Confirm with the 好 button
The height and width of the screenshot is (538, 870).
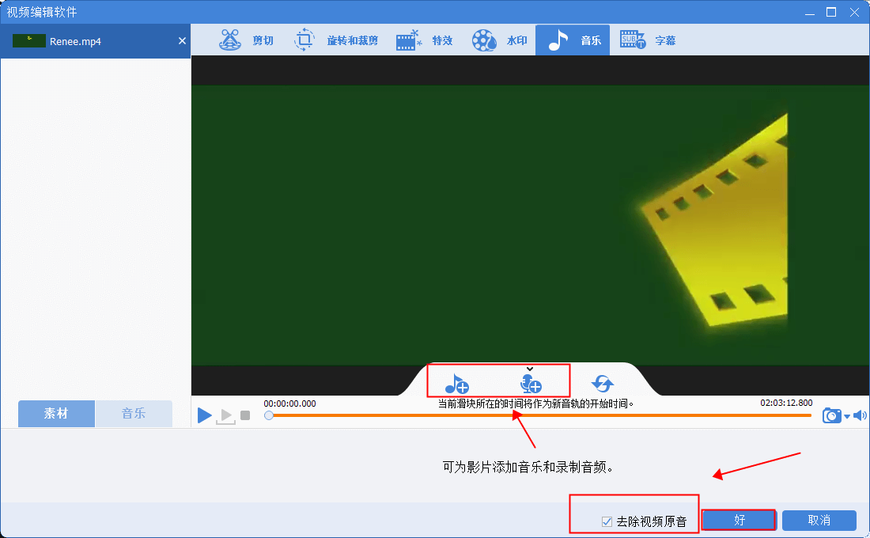point(739,521)
